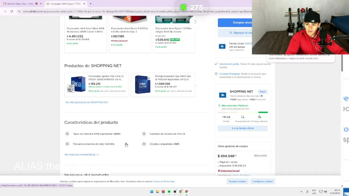Show hidden system tray icons
This screenshot has width=349, height=196.
tap(301, 192)
